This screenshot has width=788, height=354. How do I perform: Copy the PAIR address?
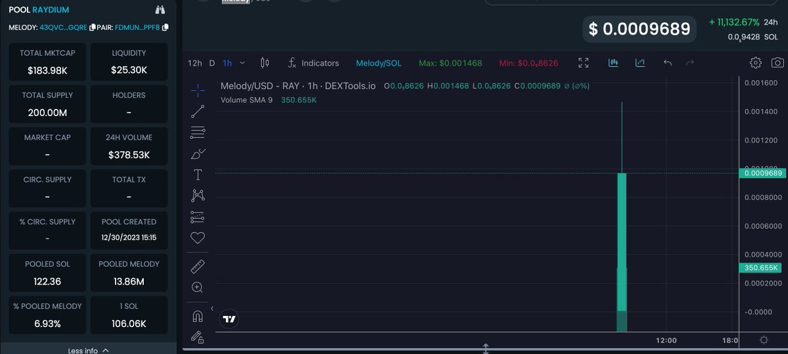click(165, 28)
